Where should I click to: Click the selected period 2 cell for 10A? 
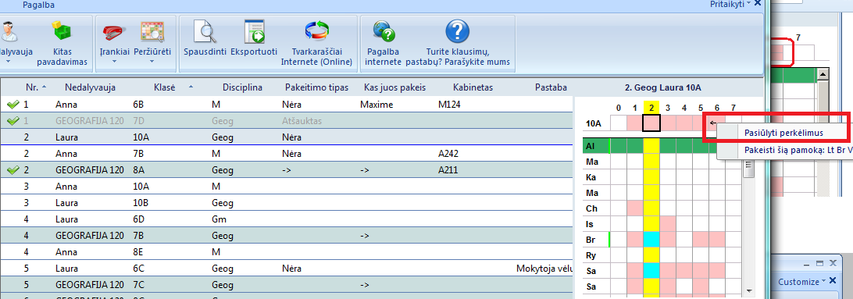(651, 123)
